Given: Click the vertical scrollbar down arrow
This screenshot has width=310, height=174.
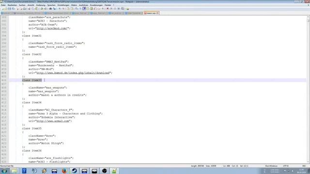Looking at the screenshot, I should point(308,162).
